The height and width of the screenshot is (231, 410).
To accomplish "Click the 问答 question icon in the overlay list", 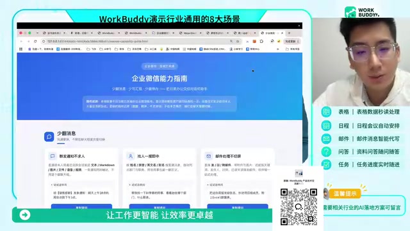I will [326, 151].
